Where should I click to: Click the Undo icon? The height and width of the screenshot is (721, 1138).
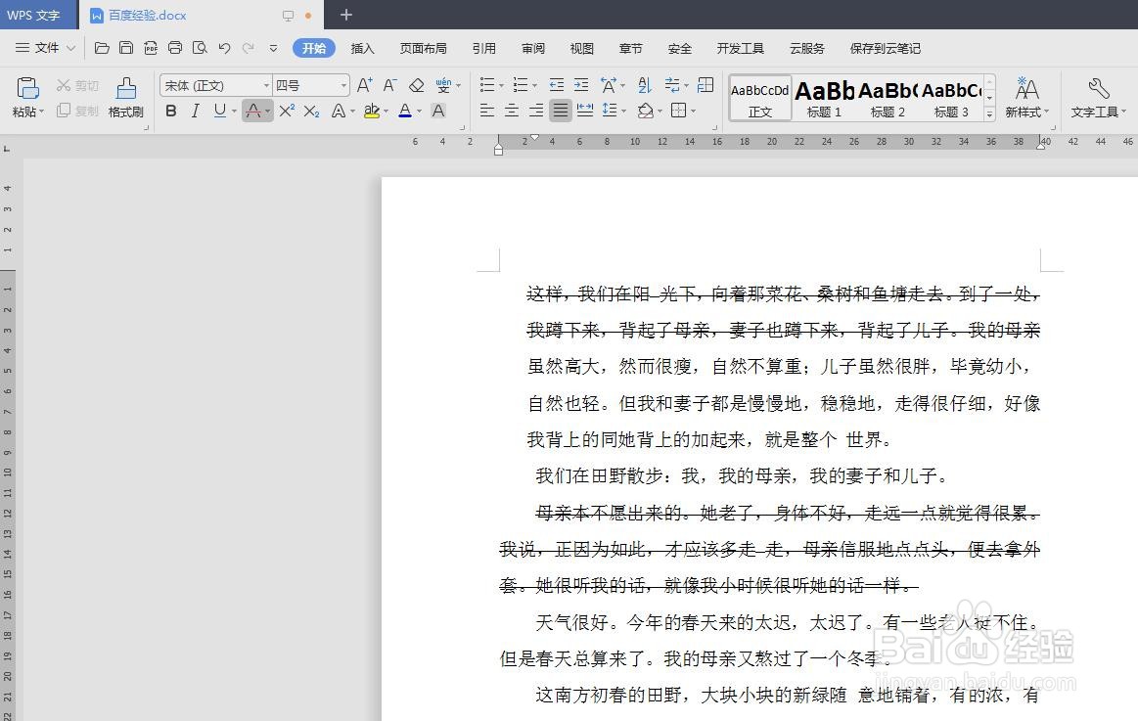click(x=224, y=47)
